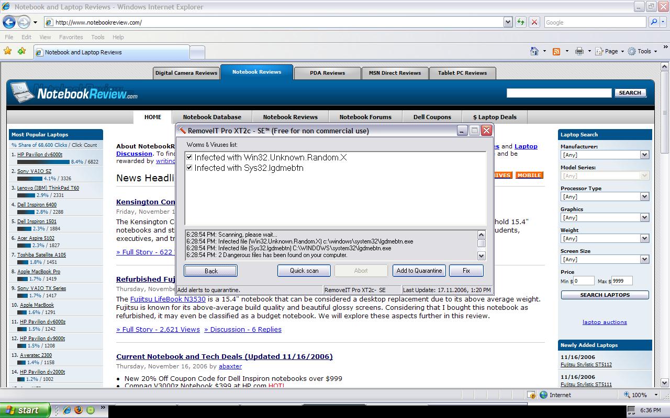Open the Tools menu in the IE command bar
This screenshot has width=670, height=418.
point(642,51)
